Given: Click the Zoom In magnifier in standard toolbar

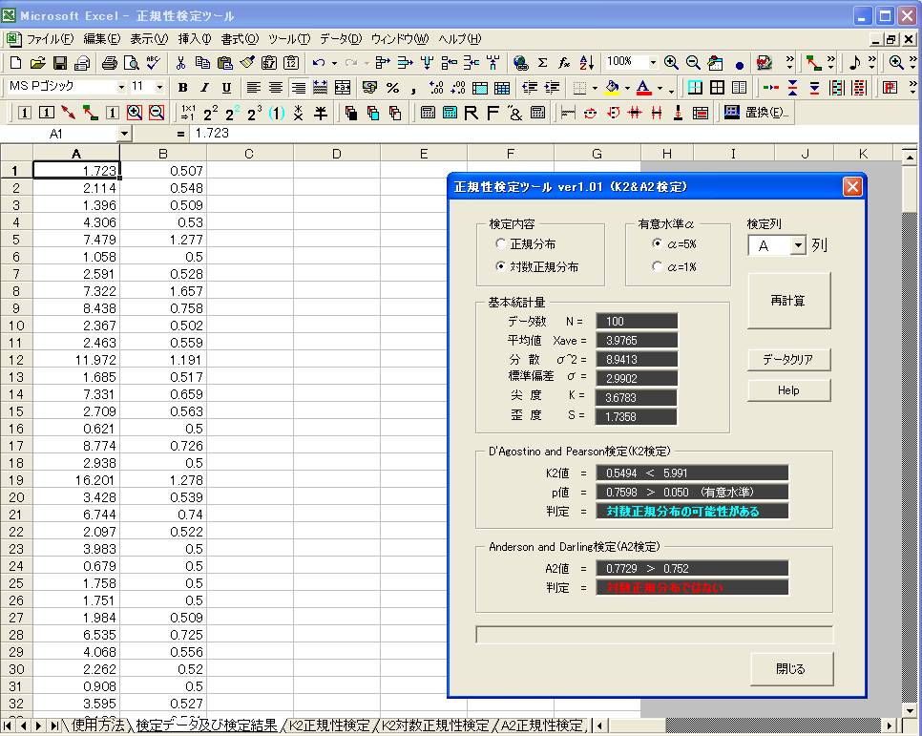Looking at the screenshot, I should (x=671, y=62).
